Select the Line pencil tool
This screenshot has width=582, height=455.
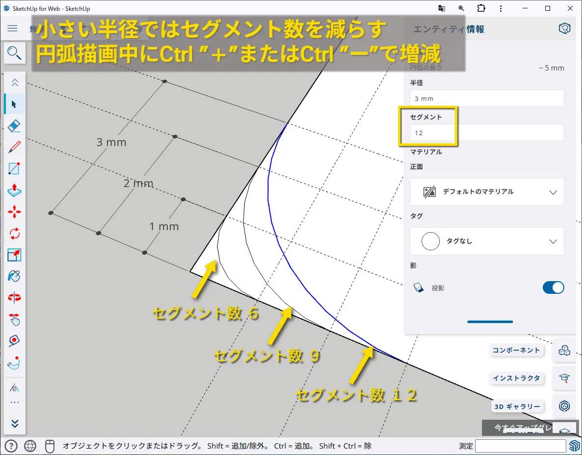click(x=14, y=147)
